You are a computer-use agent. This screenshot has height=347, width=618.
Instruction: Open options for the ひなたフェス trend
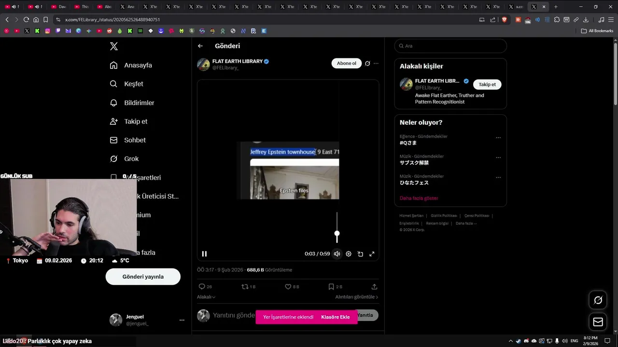[x=498, y=177]
